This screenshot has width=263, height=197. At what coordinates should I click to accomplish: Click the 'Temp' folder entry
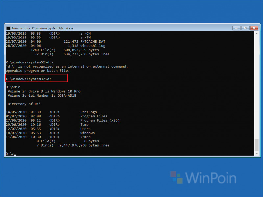84,125
